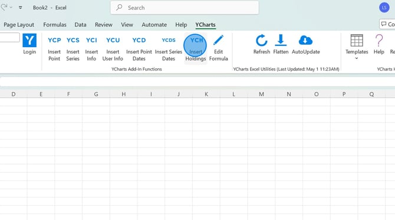395x220 pixels.
Task: Click YCS Insert Series button
Action: pyautogui.click(x=73, y=48)
